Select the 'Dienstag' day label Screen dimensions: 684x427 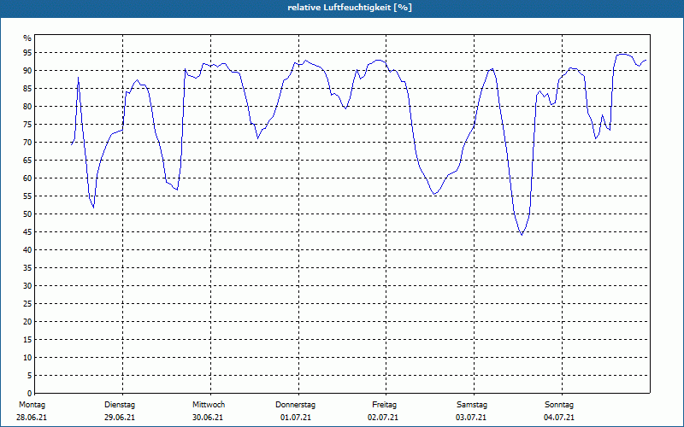(120, 405)
